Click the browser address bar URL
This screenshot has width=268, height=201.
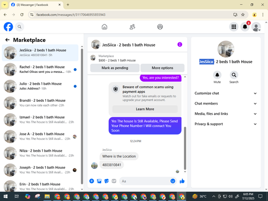71,14
